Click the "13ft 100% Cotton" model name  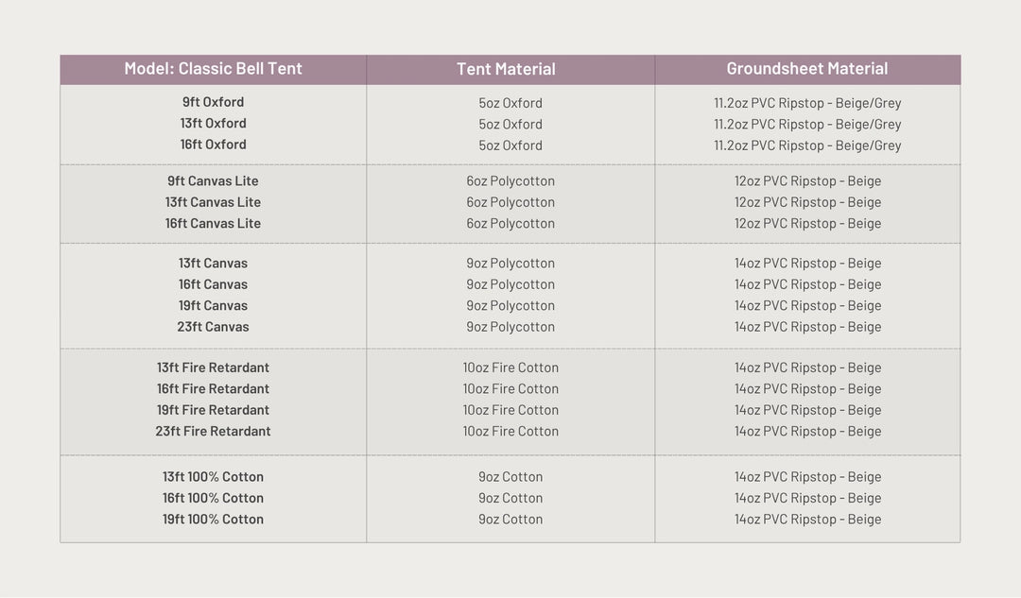click(213, 477)
